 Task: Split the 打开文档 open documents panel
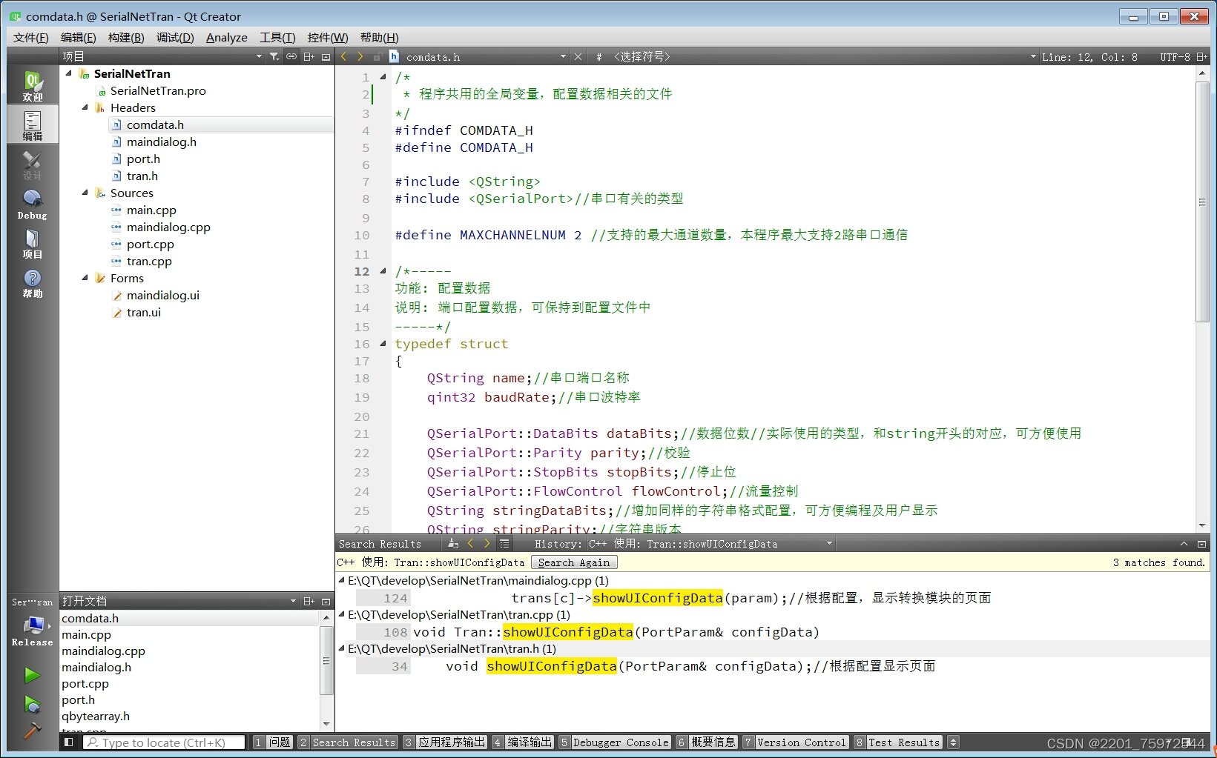pos(309,601)
